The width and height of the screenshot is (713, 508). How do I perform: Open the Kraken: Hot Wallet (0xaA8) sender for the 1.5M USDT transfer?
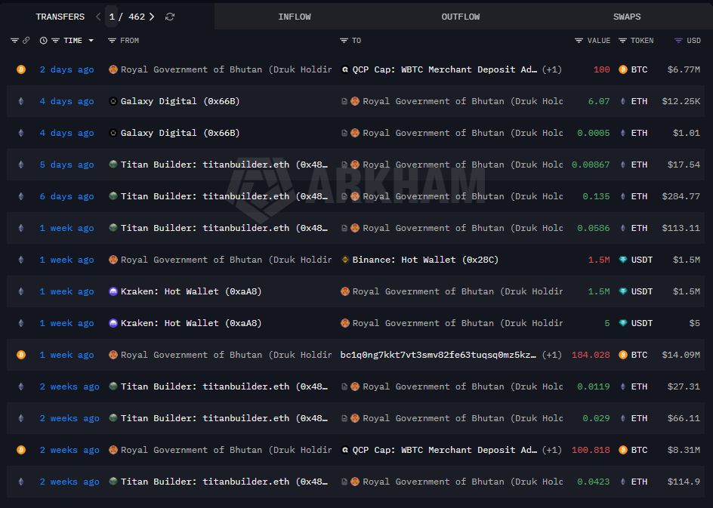pyautogui.click(x=190, y=291)
